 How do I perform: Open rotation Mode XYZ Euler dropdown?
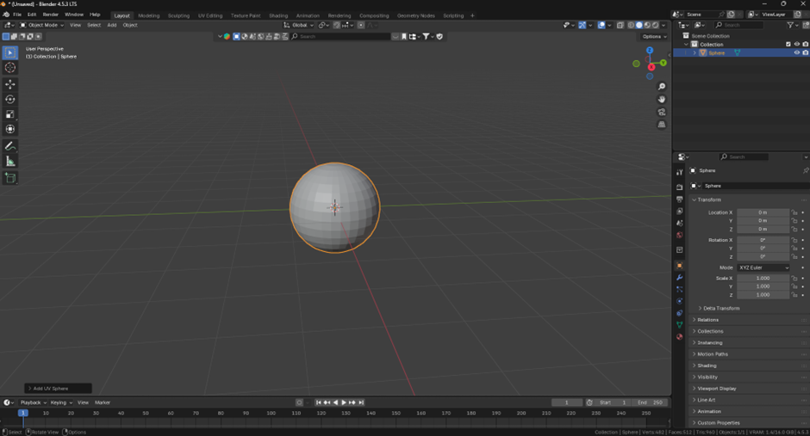point(763,267)
